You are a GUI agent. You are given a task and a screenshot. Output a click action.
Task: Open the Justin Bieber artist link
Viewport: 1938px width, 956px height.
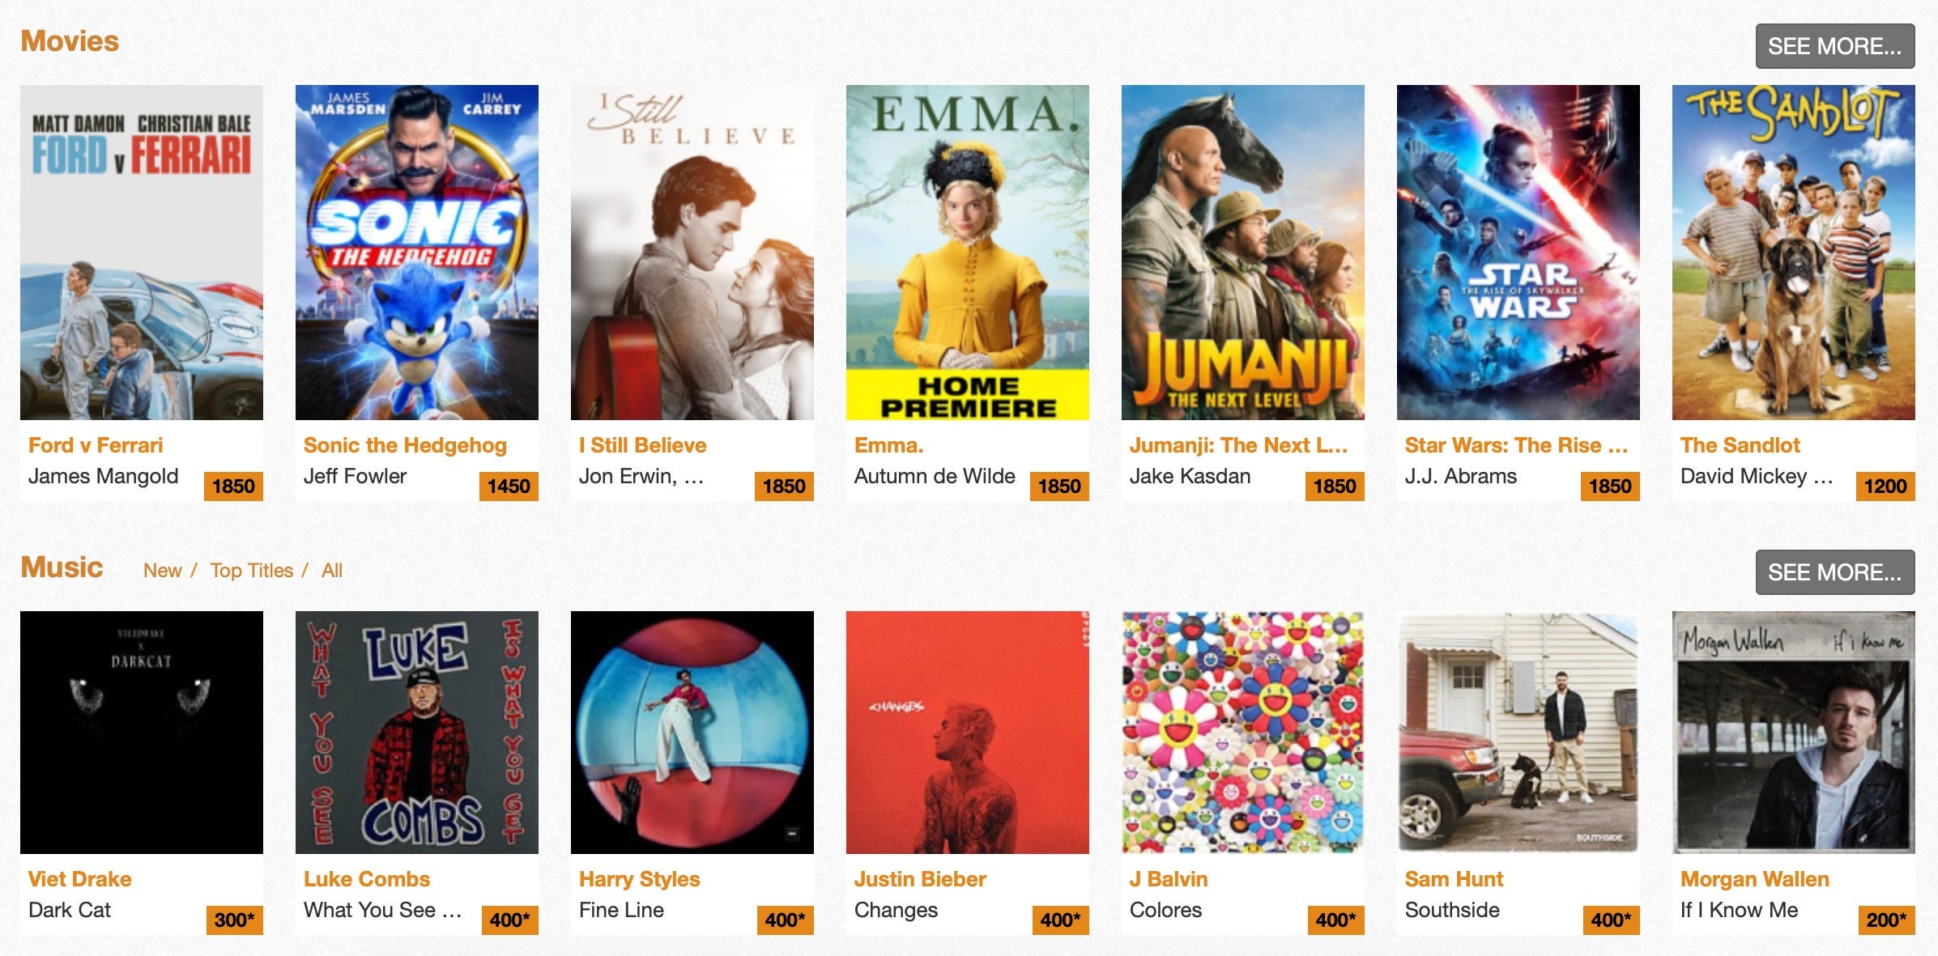pos(920,879)
